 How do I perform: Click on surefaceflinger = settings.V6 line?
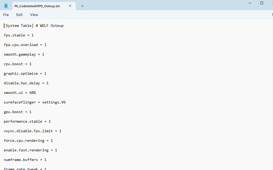(35, 102)
